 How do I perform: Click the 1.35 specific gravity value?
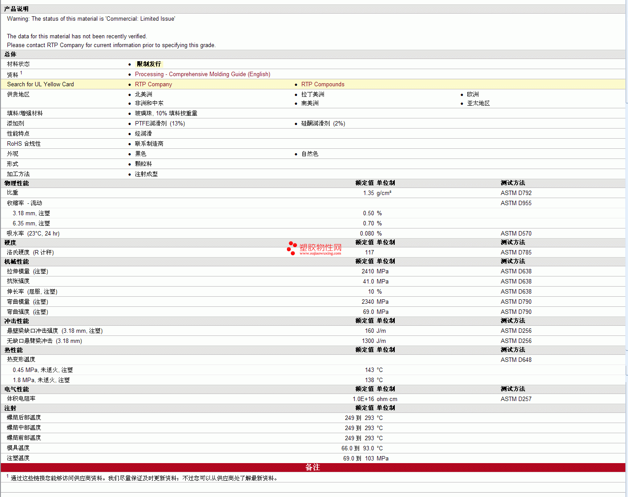(x=368, y=193)
